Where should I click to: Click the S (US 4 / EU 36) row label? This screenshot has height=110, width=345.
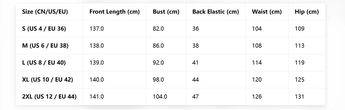[x=44, y=29]
